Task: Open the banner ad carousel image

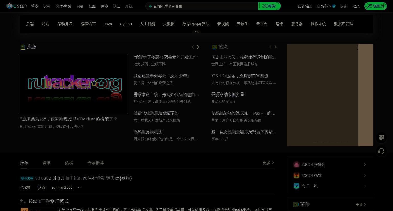Action: coord(330,95)
